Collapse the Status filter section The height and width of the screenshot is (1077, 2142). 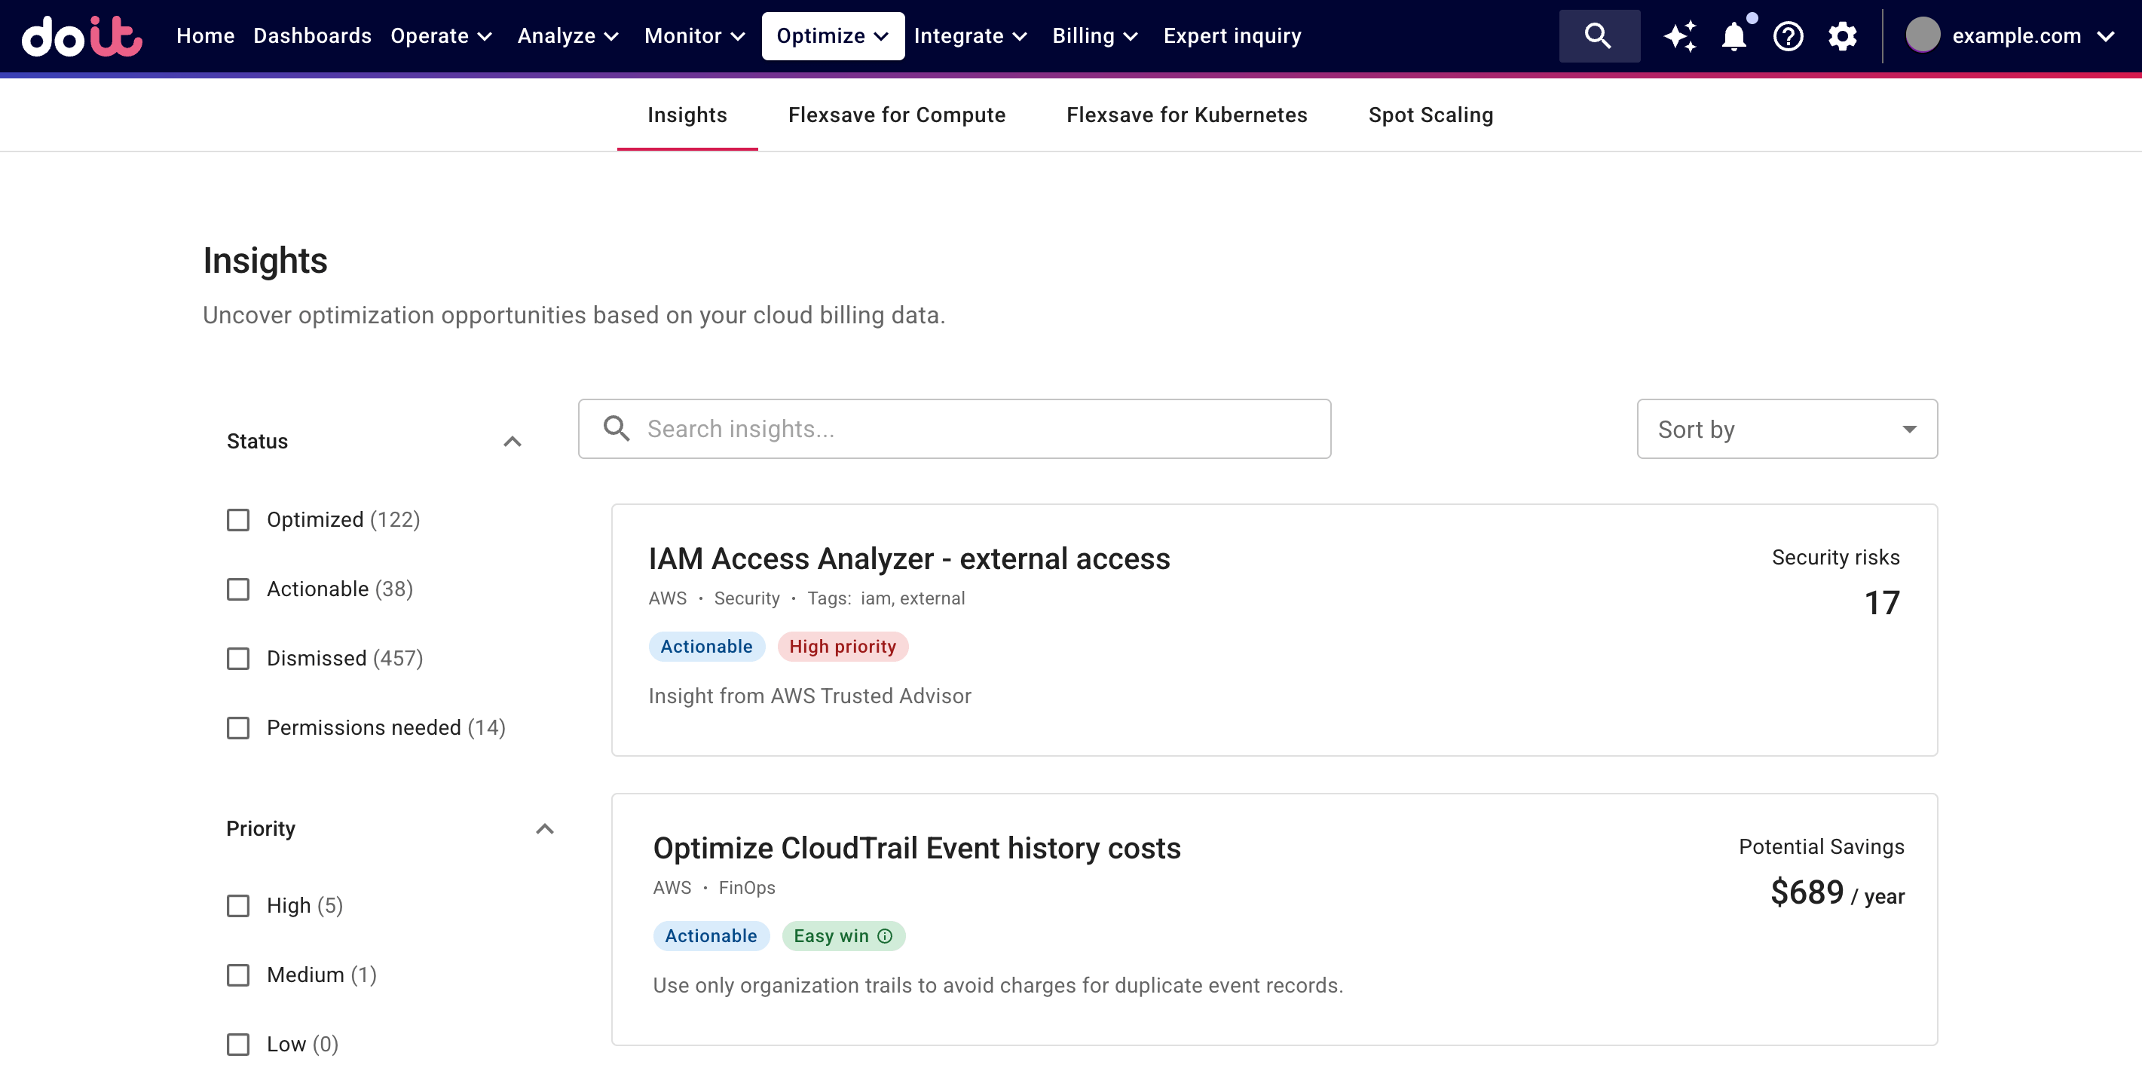(513, 442)
